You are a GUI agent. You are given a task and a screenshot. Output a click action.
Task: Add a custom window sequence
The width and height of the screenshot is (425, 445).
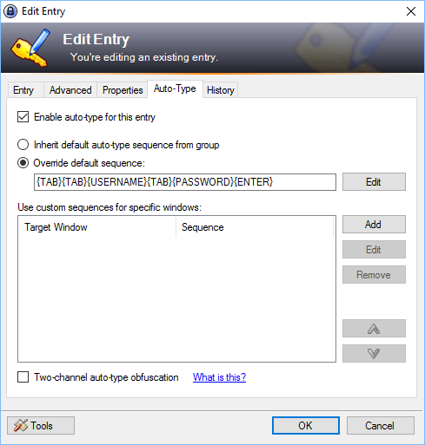[x=374, y=225]
